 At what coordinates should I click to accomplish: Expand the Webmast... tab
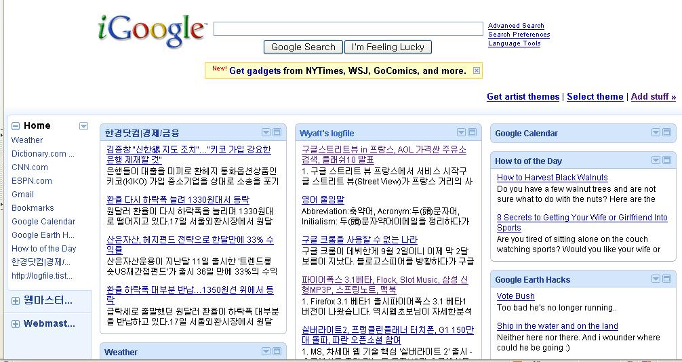click(x=16, y=324)
